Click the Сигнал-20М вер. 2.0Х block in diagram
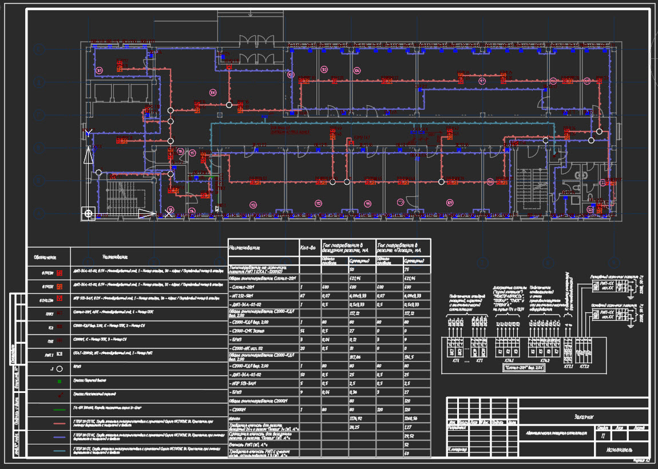Image resolution: width=658 pixels, height=469 pixels. click(523, 367)
